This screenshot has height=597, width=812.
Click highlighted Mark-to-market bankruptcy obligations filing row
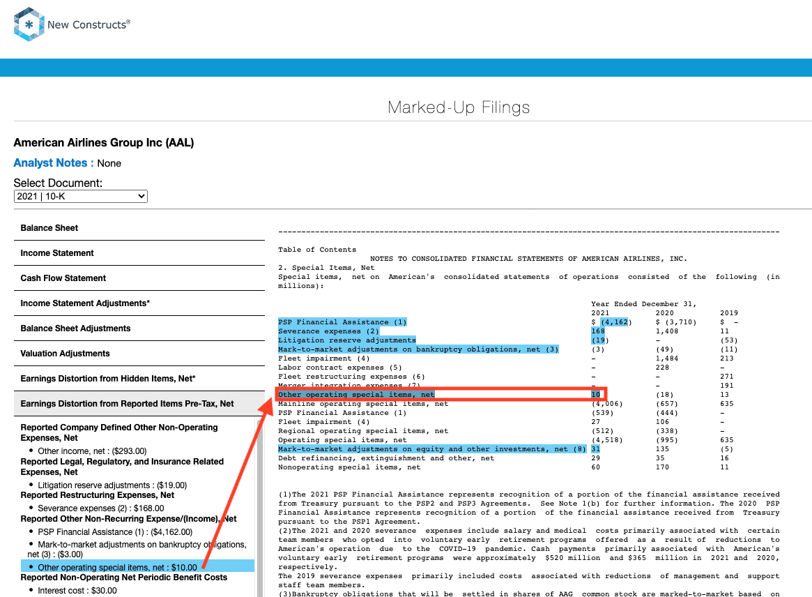[418, 349]
